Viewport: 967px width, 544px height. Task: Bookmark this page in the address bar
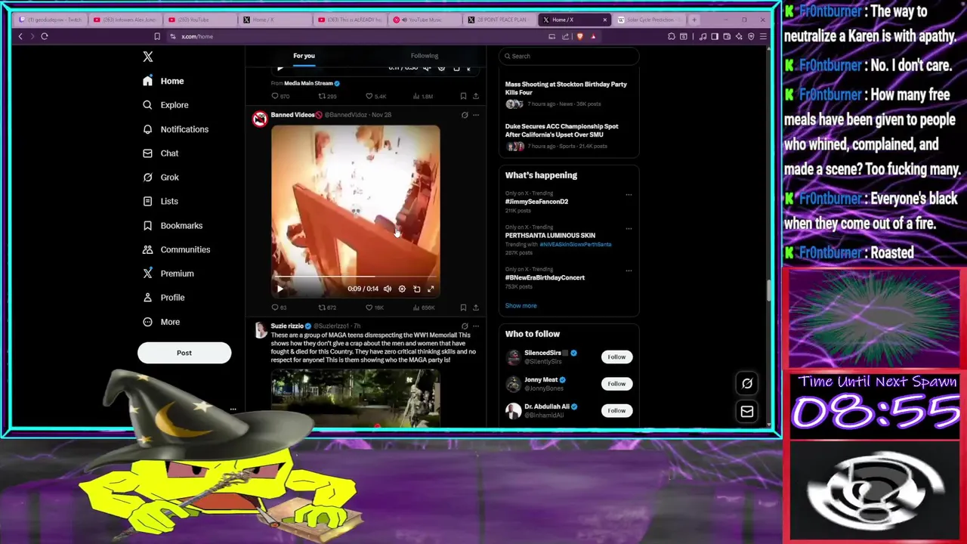[157, 36]
